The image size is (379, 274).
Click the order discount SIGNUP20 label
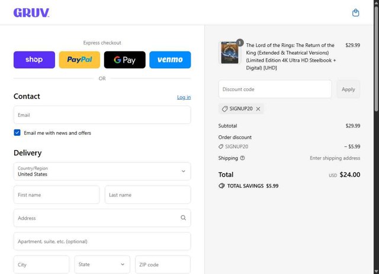coord(236,146)
